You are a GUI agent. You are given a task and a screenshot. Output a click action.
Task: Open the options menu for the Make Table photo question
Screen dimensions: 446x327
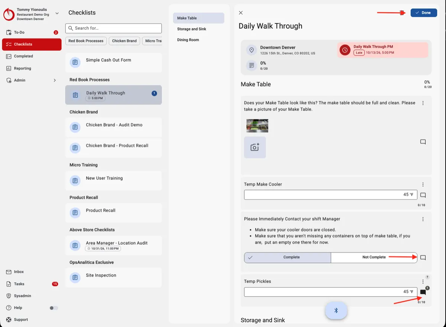423,103
